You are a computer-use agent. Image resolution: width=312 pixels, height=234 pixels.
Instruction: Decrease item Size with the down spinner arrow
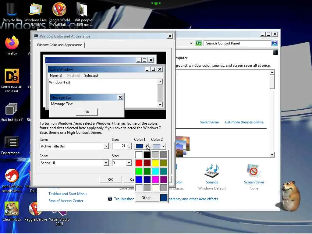(x=129, y=148)
